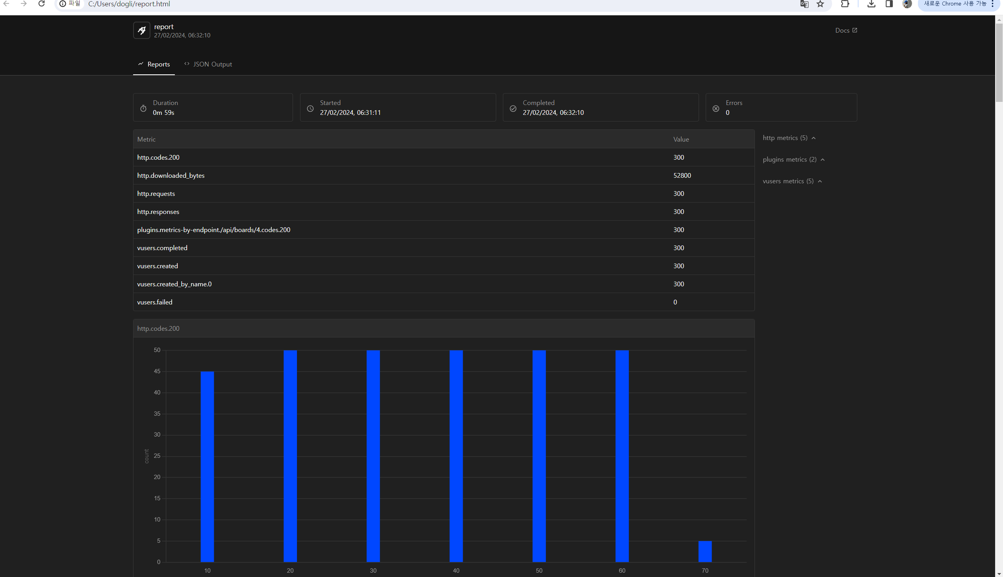Click the tallest bar at x-axis 20
This screenshot has height=577, width=1003.
pyautogui.click(x=290, y=456)
